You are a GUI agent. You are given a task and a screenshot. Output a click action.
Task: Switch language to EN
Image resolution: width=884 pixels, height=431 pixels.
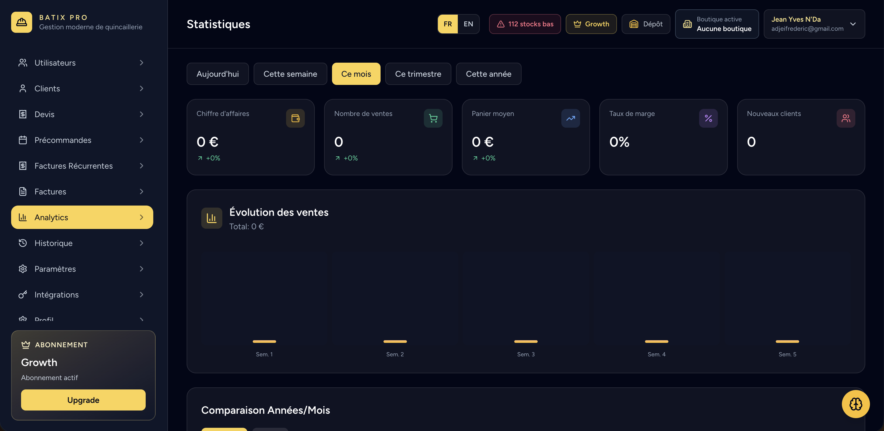tap(468, 24)
